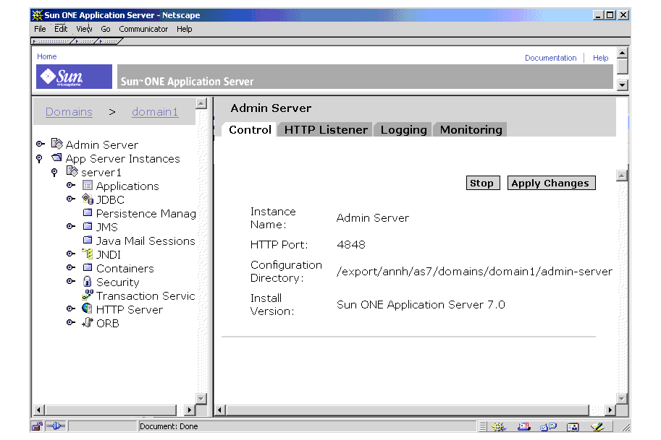Expand the Admin Server tree node

click(x=40, y=144)
